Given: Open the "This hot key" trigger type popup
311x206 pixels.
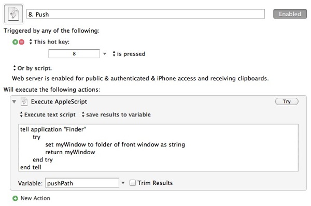Looking at the screenshot, I should 50,42.
